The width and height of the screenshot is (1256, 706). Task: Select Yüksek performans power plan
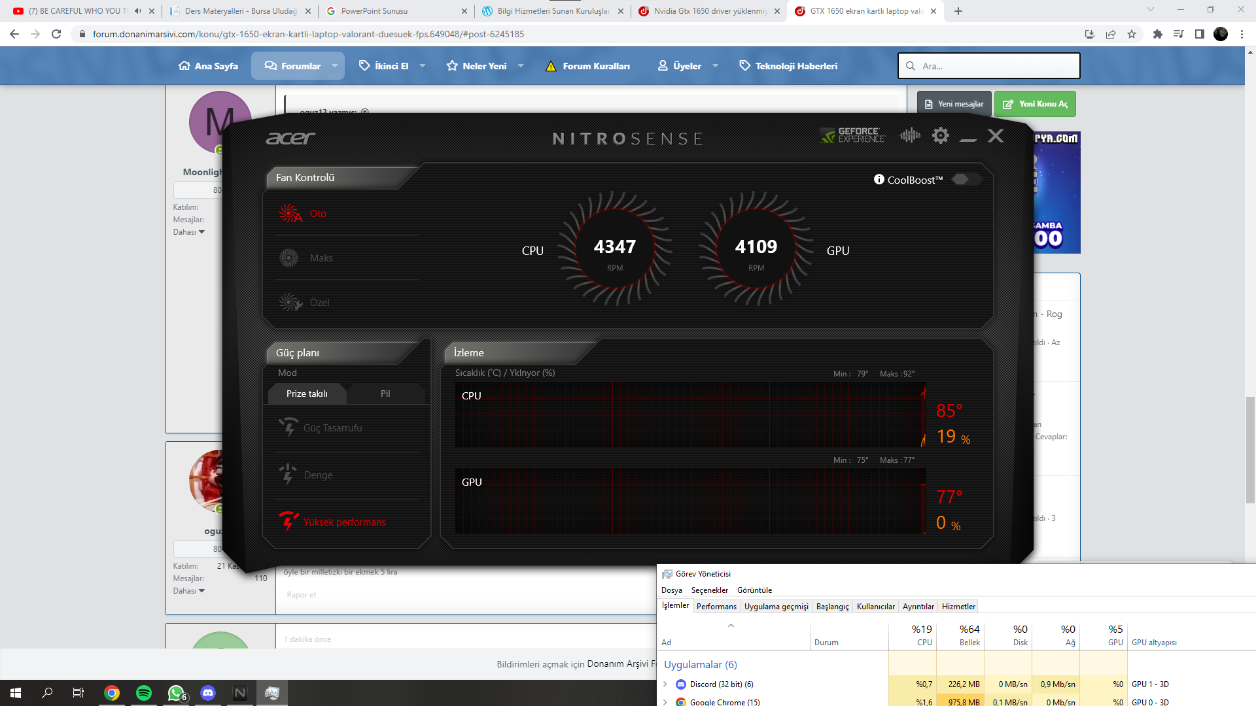click(x=344, y=522)
